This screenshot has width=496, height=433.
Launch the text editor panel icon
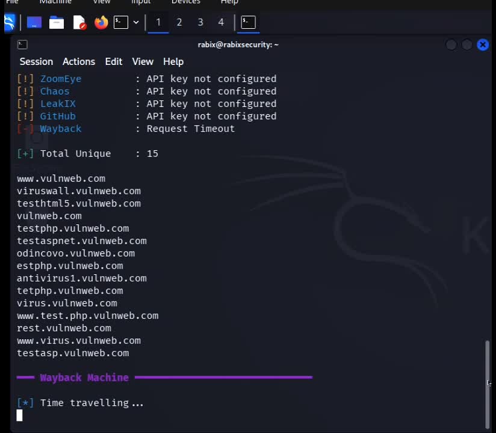79,22
